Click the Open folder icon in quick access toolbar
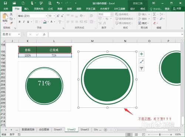Screen dimensions: 185x137 14,3
